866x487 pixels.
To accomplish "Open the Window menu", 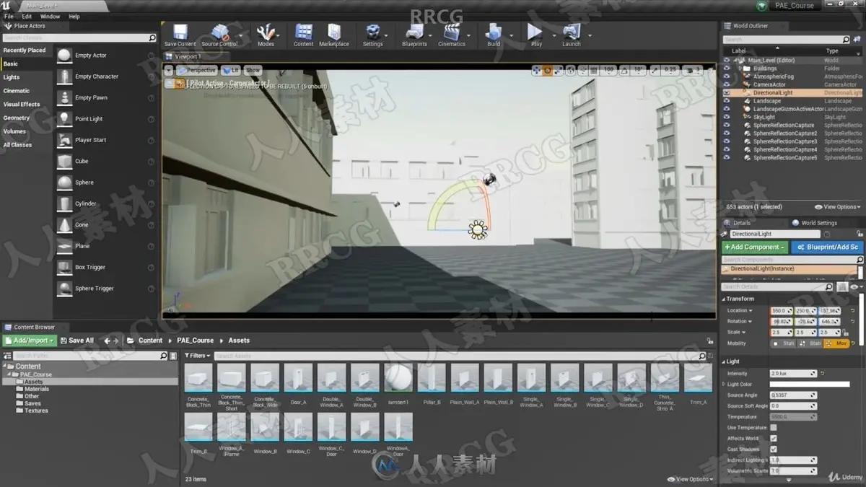I will pyautogui.click(x=50, y=16).
